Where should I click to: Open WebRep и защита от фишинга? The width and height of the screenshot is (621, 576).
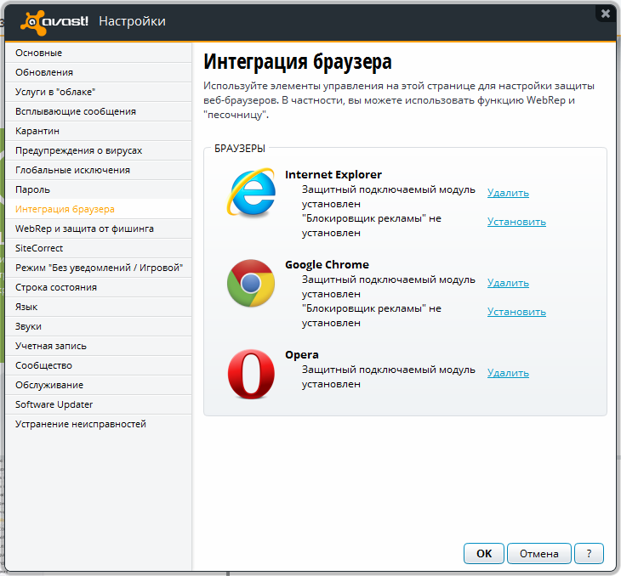(x=99, y=229)
